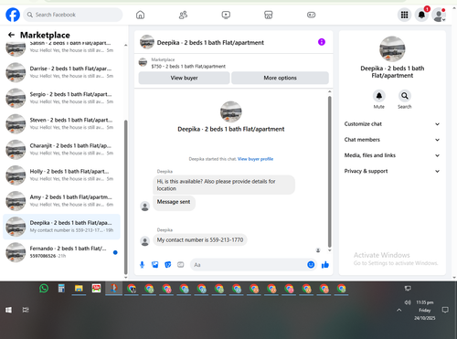Image resolution: width=457 pixels, height=339 pixels.
Task: Open the View buyer profile link
Action: 255,159
